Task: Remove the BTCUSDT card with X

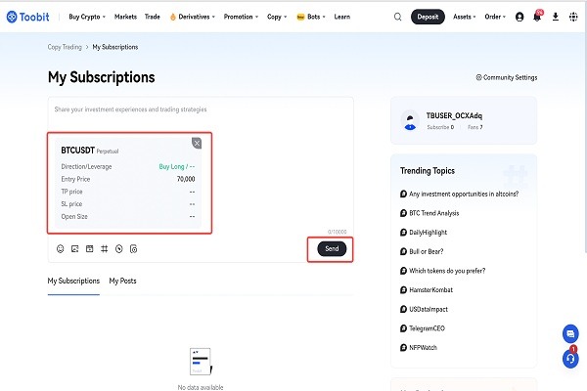Action: 197,143
